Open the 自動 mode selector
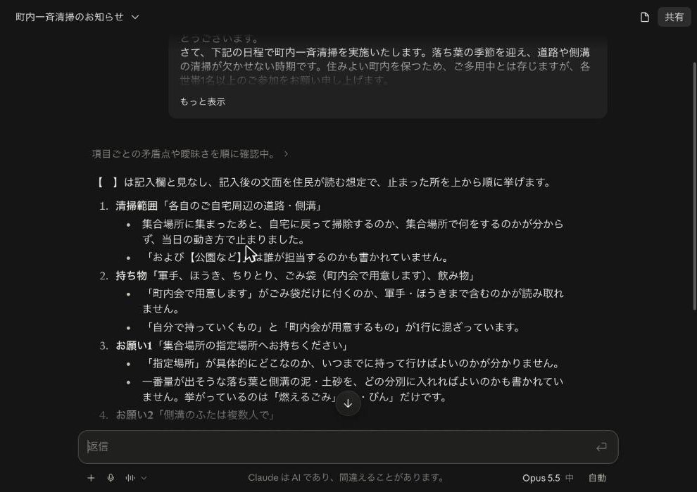Viewport: 697px width, 492px height. [597, 478]
